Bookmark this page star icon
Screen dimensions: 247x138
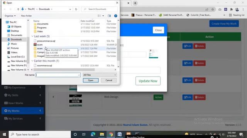(213, 10)
